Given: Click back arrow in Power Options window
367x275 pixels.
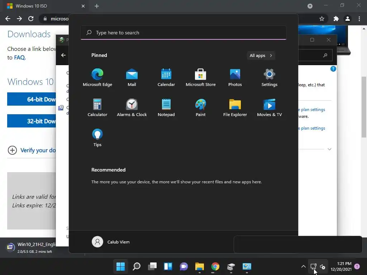Looking at the screenshot, I should 63,55.
